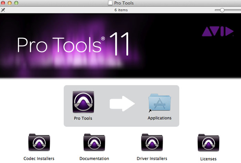Adjust the icon size slider knob
Screen dimensions: 241x163
[x=222, y=10]
